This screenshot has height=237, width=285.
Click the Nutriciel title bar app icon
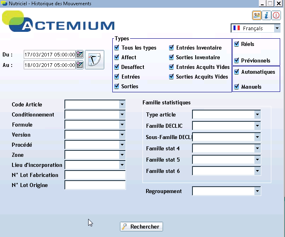tap(4, 3)
